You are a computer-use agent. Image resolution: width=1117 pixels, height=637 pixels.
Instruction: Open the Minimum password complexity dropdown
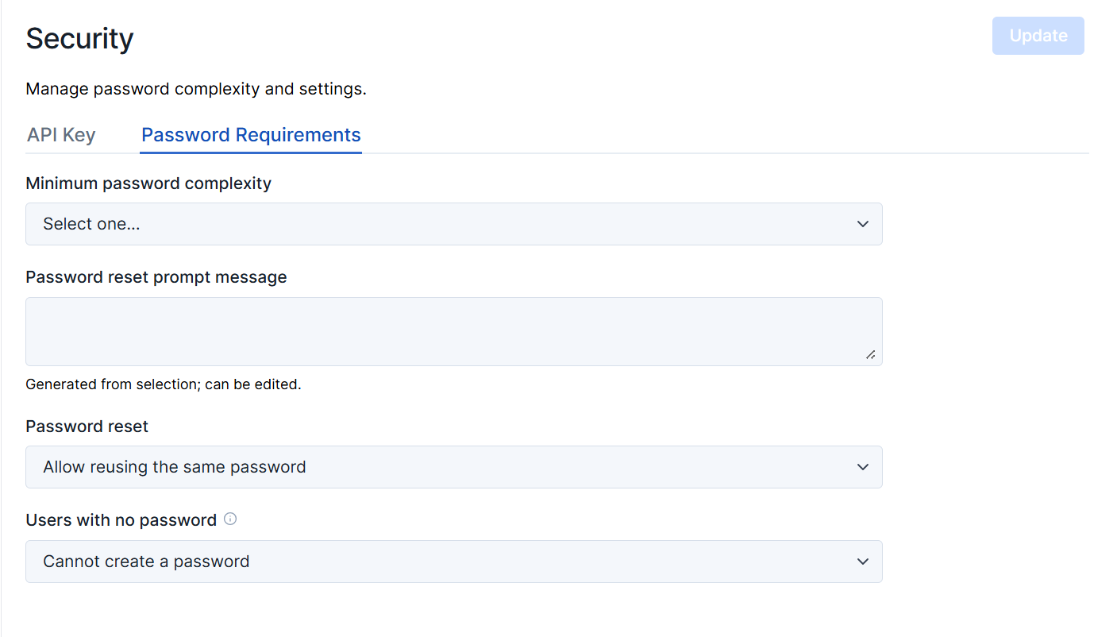coord(453,224)
